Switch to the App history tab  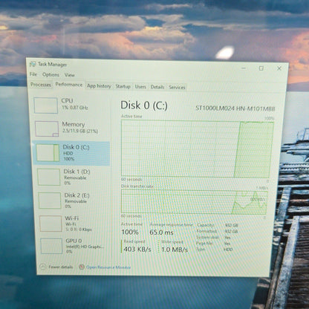click(99, 86)
